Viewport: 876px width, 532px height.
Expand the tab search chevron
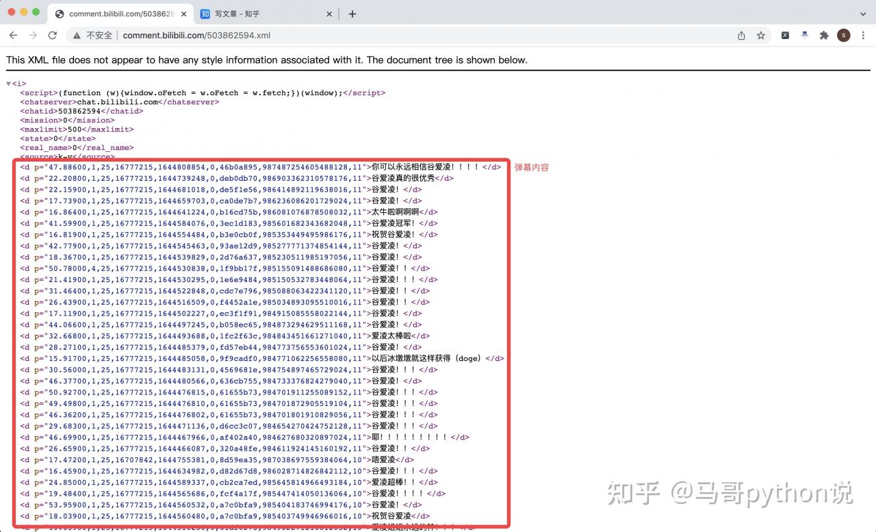862,14
